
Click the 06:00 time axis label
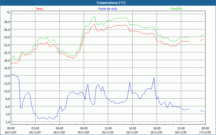tap(59, 128)
